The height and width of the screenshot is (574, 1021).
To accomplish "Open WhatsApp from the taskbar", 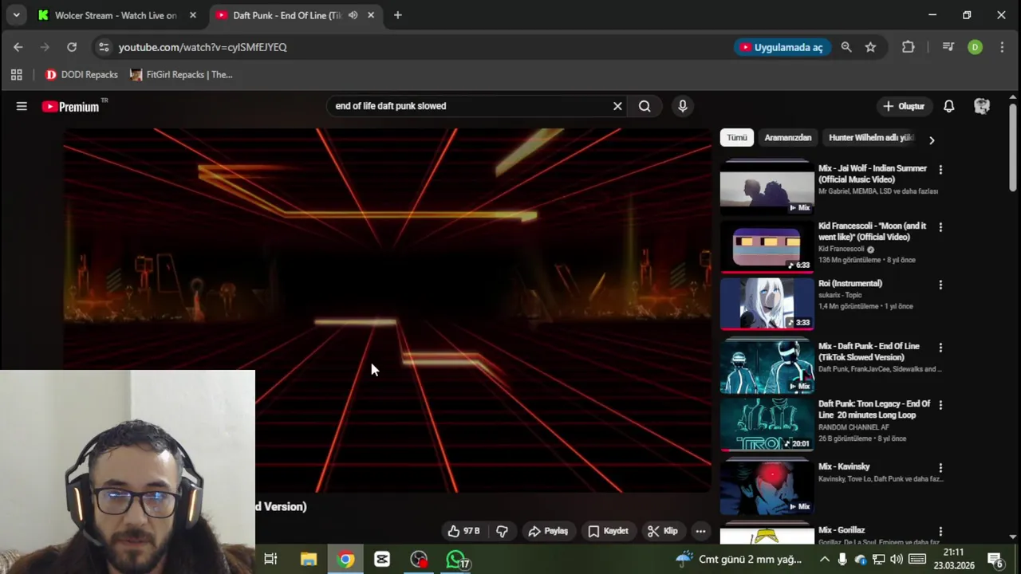I will [455, 560].
